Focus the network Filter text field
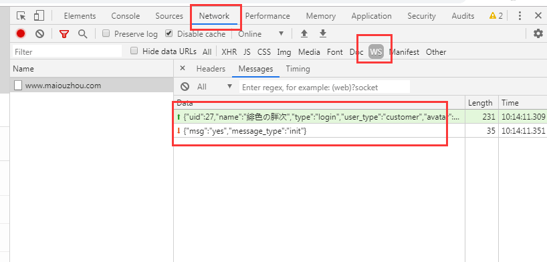The width and height of the screenshot is (547, 262). [68, 51]
